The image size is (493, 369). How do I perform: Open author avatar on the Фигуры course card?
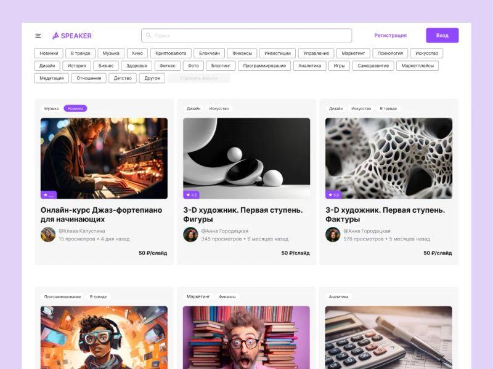190,234
